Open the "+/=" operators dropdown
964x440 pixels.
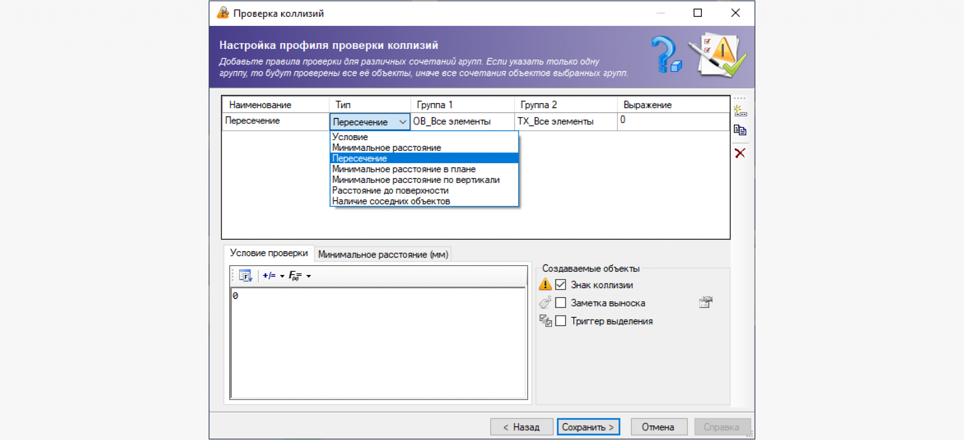point(273,276)
